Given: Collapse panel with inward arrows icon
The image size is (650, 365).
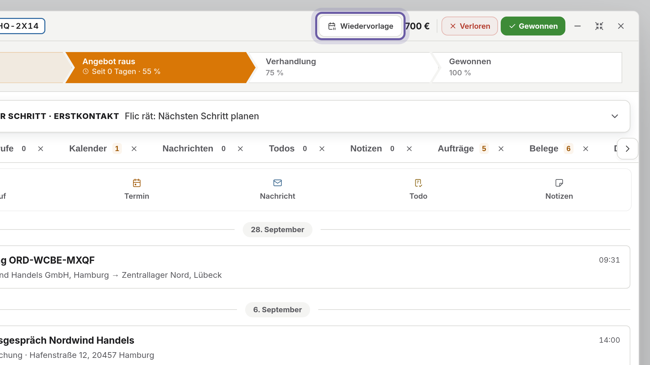Looking at the screenshot, I should click(x=599, y=26).
